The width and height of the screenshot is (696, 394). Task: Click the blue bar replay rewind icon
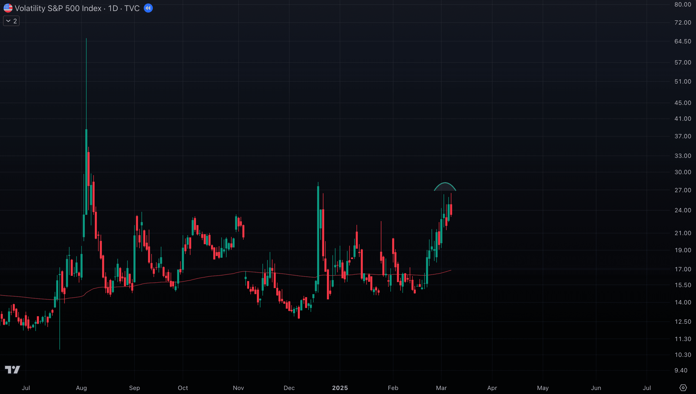(148, 8)
